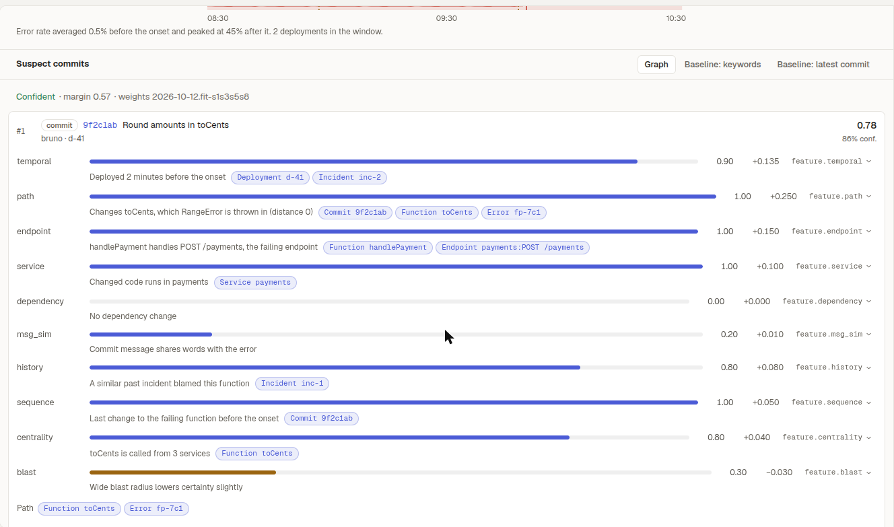The width and height of the screenshot is (894, 527).
Task: Click 'Round amounts in toCents' commit title
Action: tap(176, 125)
